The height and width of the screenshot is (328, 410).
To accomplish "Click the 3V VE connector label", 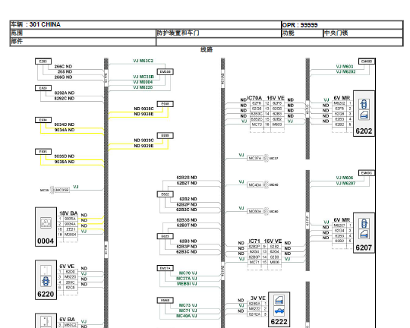I will pos(258,298).
